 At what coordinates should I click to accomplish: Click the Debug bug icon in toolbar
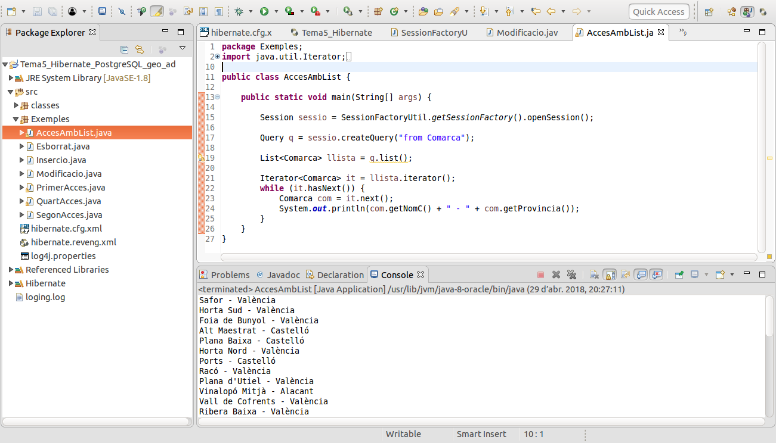tap(239, 11)
